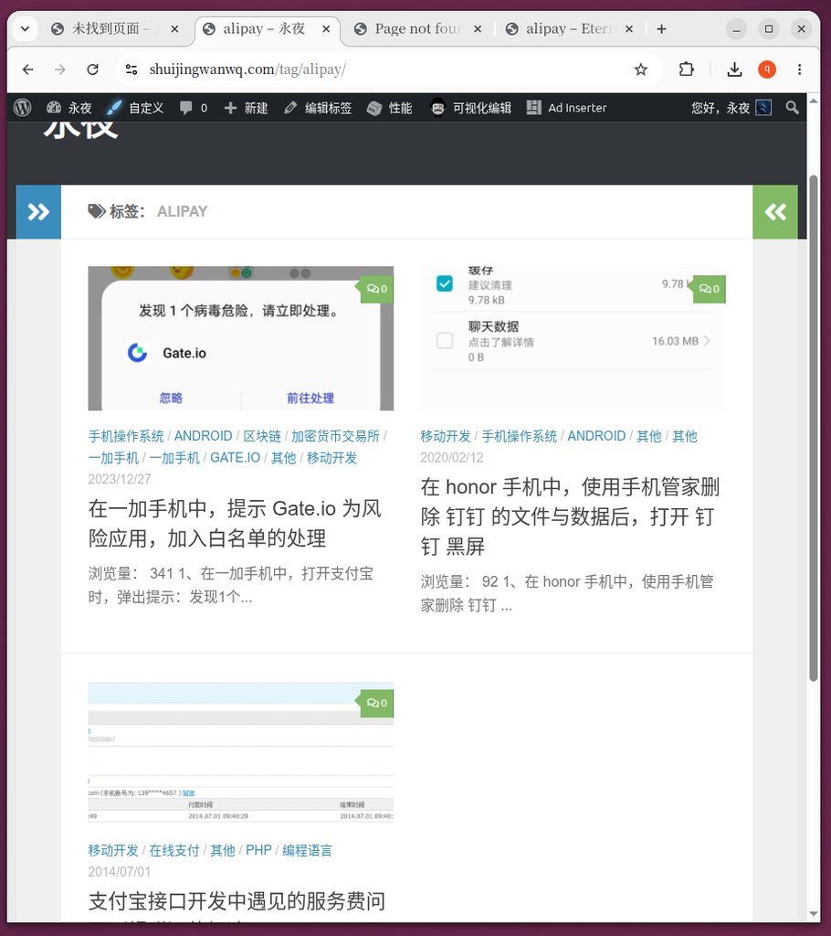Click the scrollbar down arrow
This screenshot has width=831, height=936.
point(813,914)
